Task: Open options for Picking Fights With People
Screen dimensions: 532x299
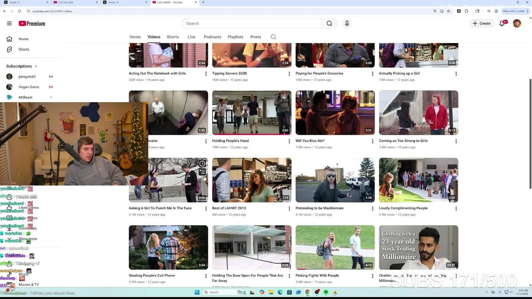Action: click(x=372, y=276)
